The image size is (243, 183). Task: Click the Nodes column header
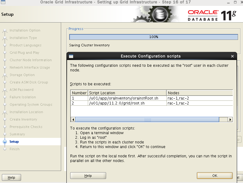tap(200, 93)
